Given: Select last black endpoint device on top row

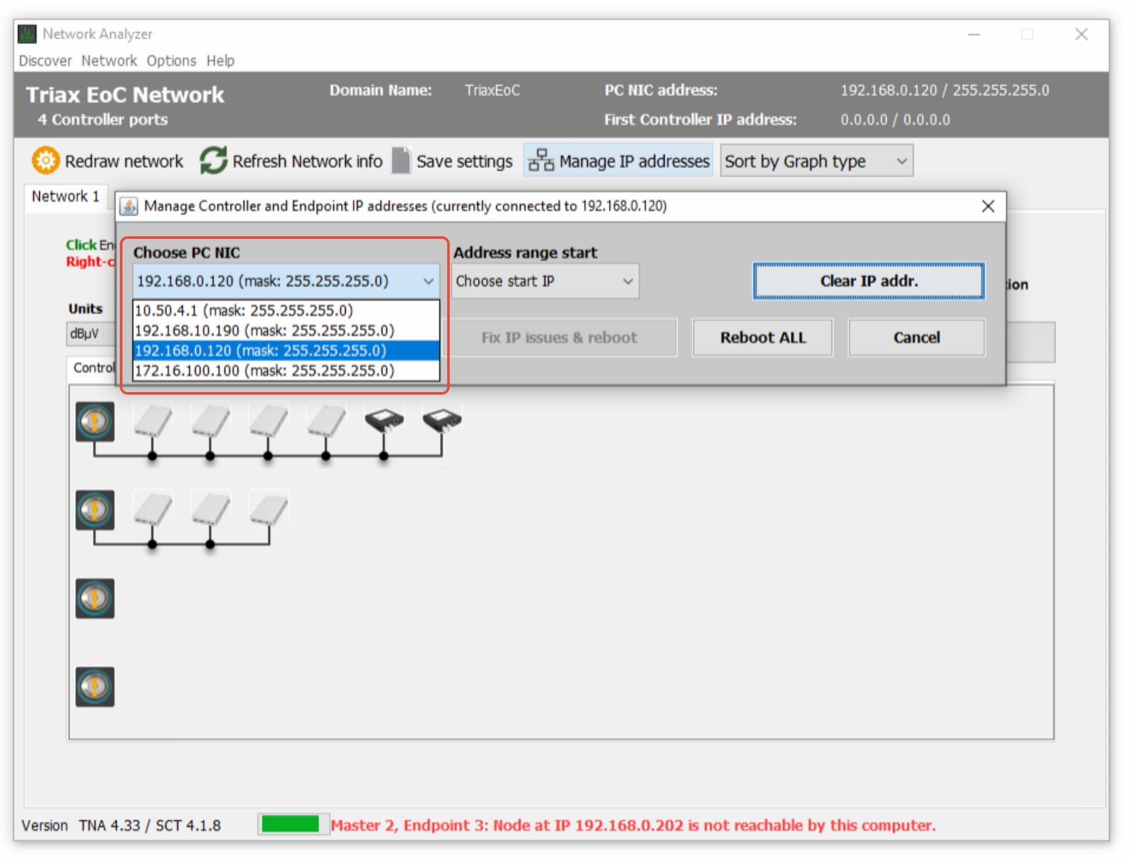Looking at the screenshot, I should pos(442,420).
